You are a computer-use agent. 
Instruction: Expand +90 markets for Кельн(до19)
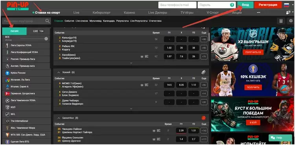[x=204, y=39]
